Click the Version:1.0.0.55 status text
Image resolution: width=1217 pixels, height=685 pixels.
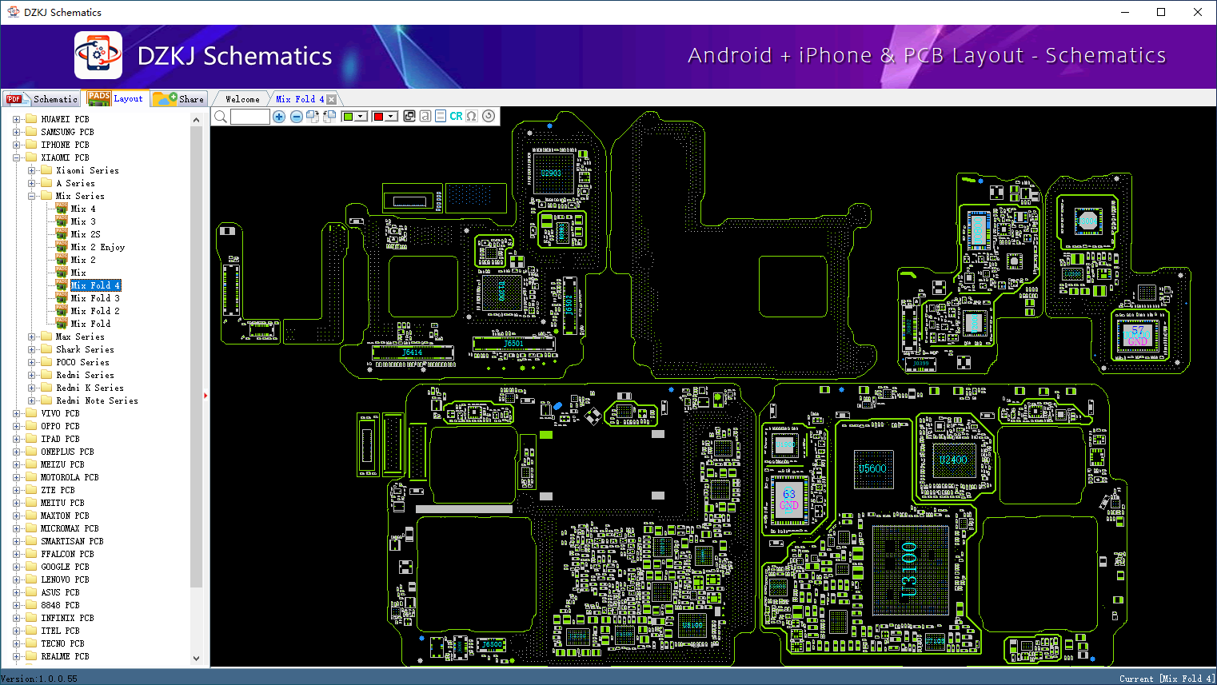(x=39, y=679)
